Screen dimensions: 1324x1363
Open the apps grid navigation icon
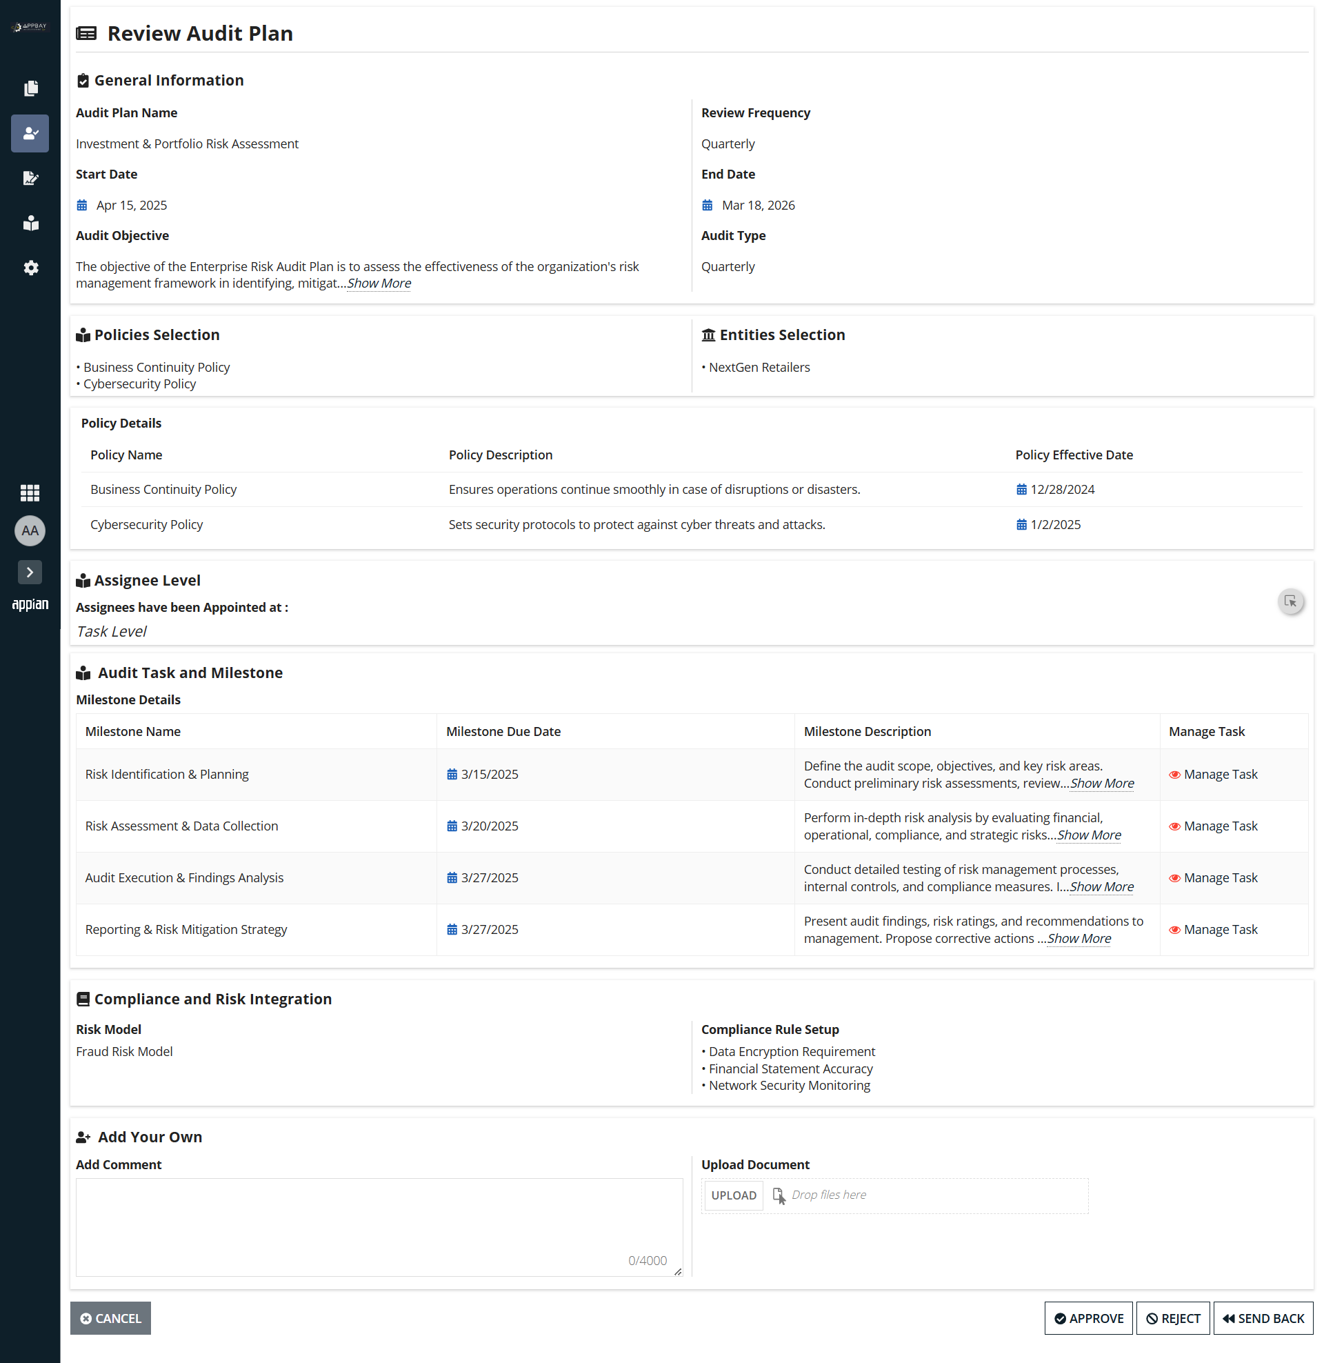click(30, 493)
